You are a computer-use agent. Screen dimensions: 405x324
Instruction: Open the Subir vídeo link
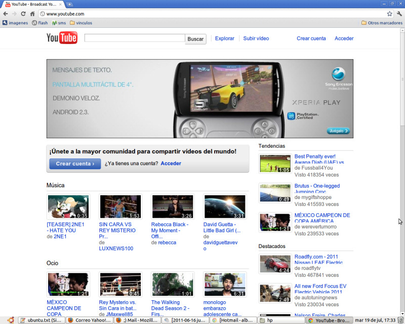pyautogui.click(x=256, y=38)
